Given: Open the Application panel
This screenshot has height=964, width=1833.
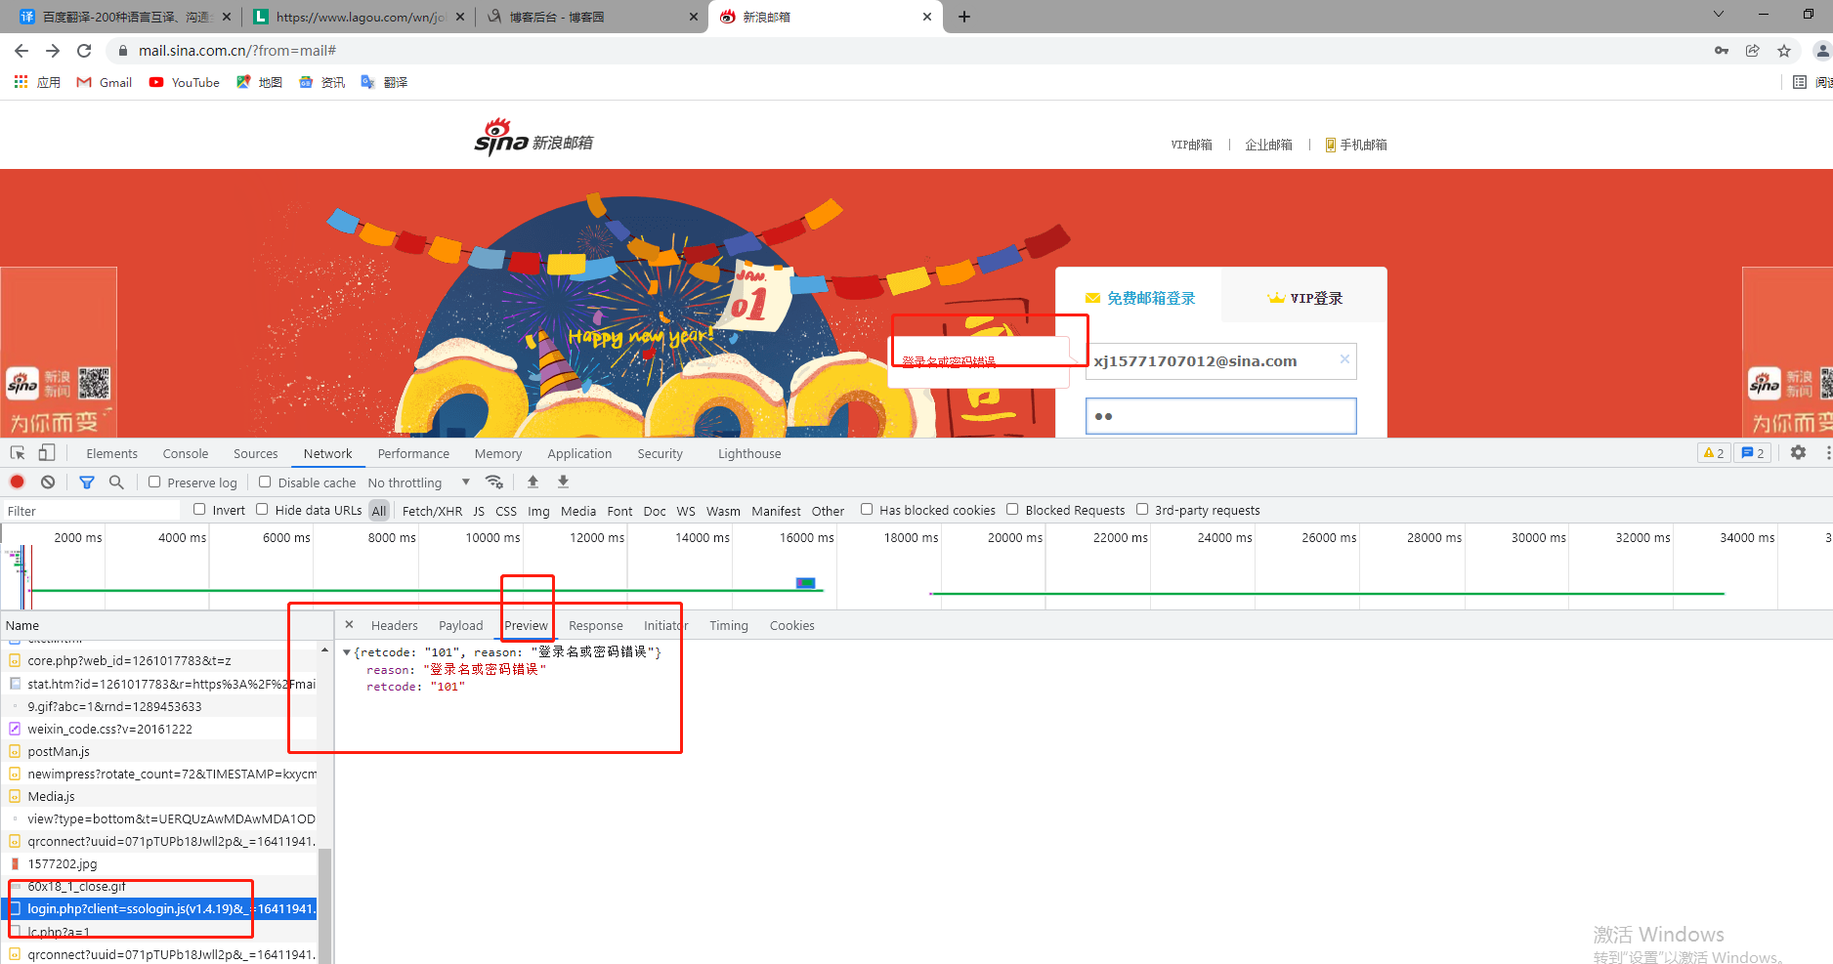Looking at the screenshot, I should 579,453.
